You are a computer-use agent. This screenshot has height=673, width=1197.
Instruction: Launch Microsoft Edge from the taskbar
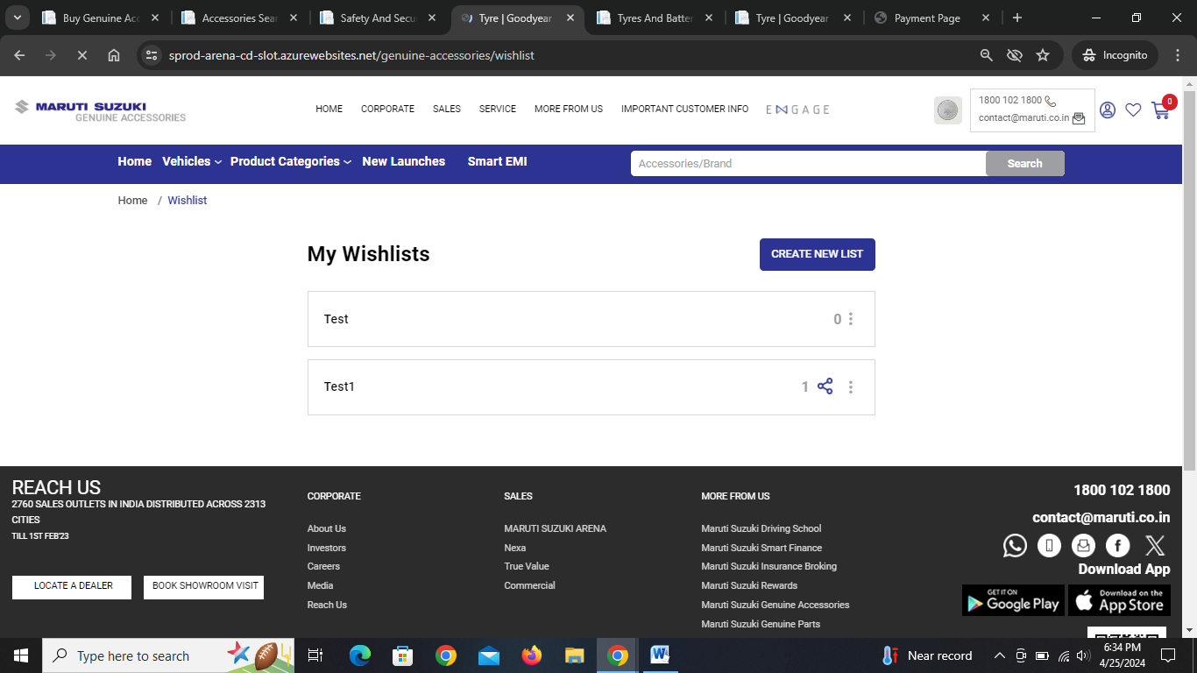360,655
